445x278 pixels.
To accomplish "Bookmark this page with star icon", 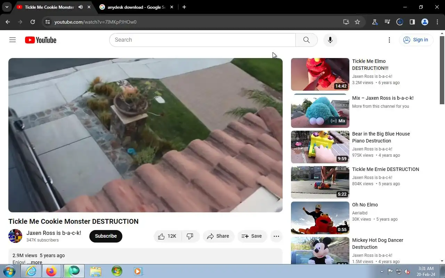I will pos(357,22).
